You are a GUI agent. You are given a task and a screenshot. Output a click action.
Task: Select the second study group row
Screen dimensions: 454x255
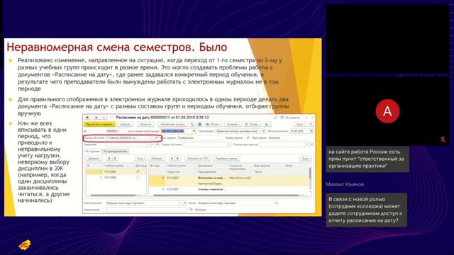116,177
